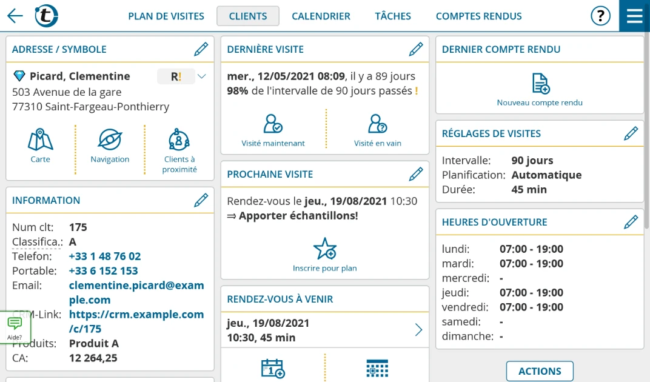Open the hamburger main menu
This screenshot has width=650, height=382.
[634, 16]
